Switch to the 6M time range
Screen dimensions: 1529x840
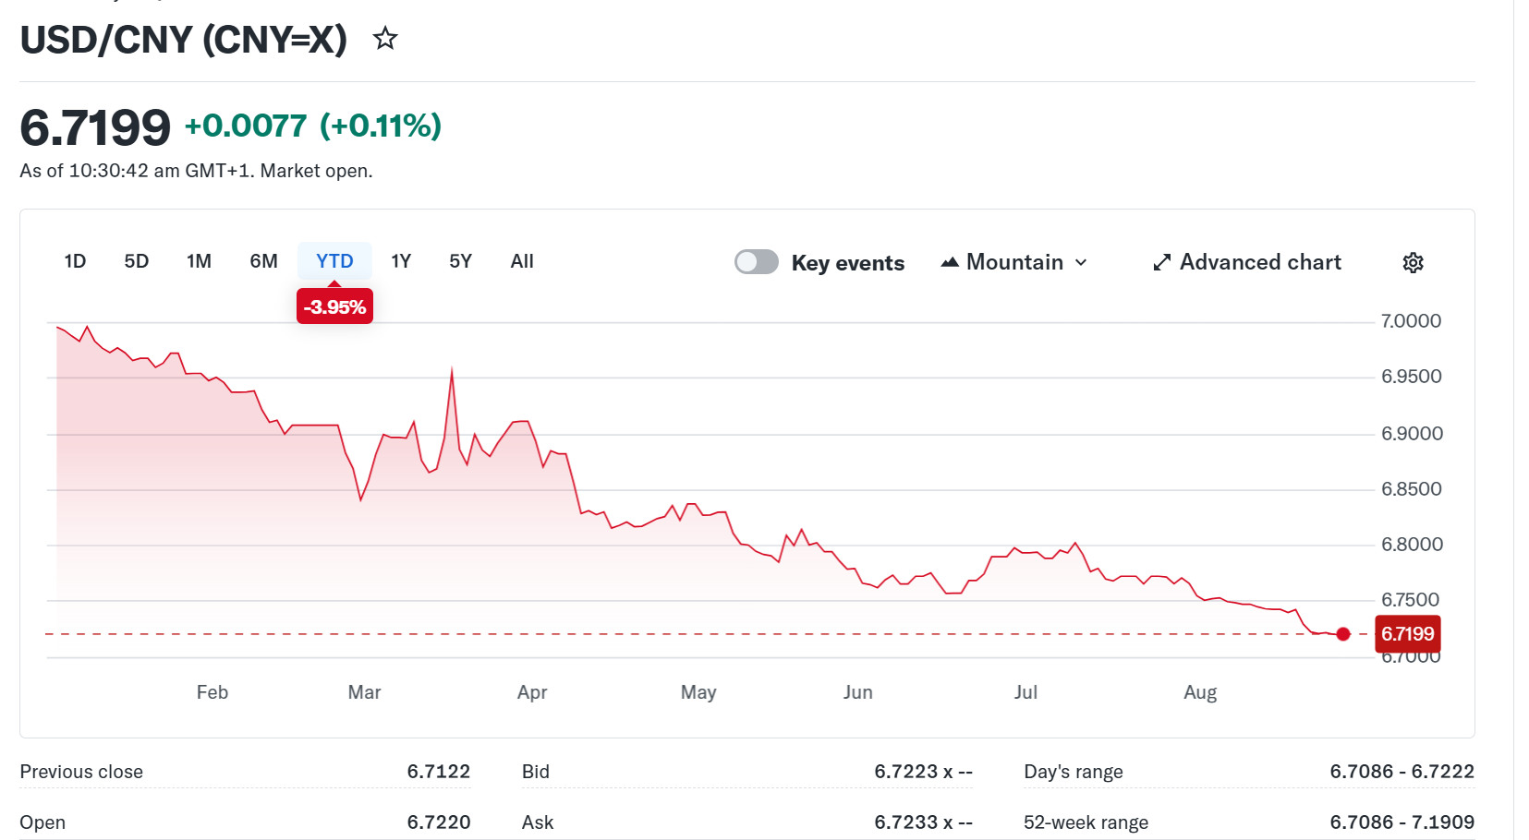[x=263, y=261]
